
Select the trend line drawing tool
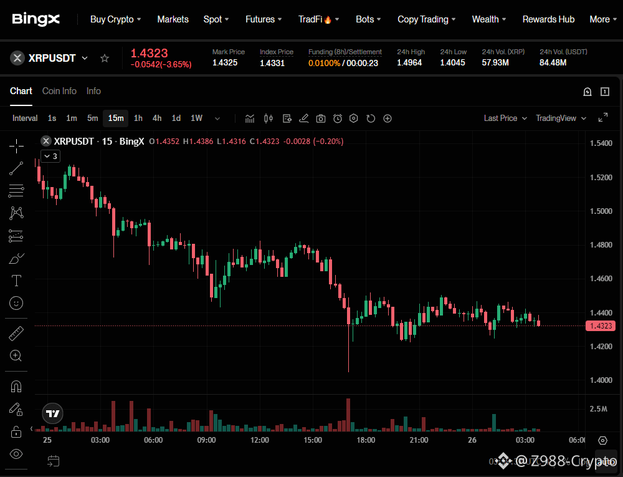pos(16,168)
